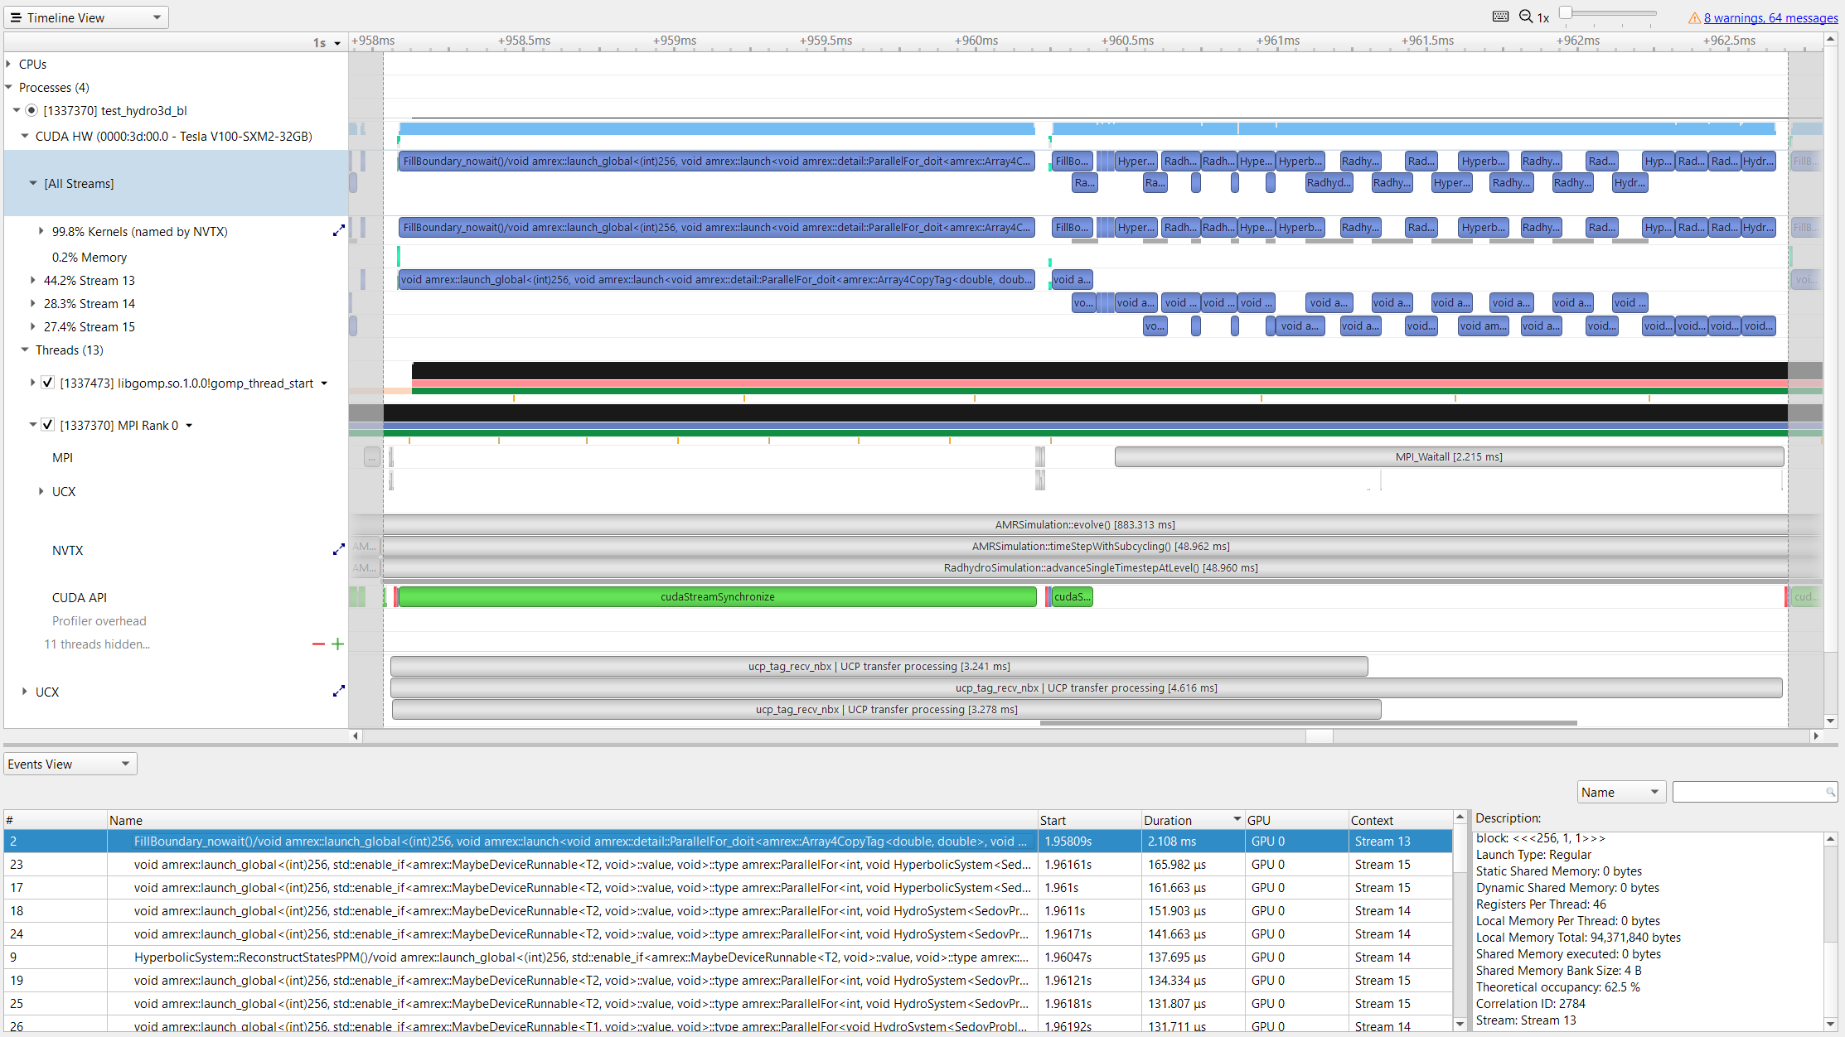Click the expand-row arrows icon beside NVTX row

[339, 549]
